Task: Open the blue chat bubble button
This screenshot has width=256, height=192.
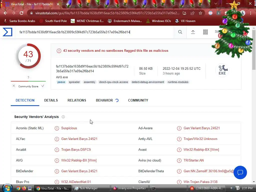Action: point(240,172)
